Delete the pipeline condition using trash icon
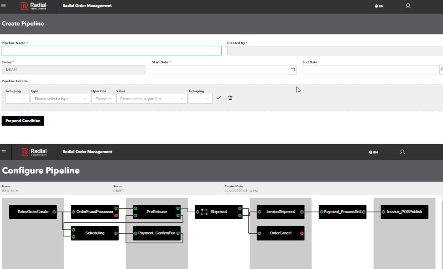The image size is (443, 269). [x=230, y=98]
